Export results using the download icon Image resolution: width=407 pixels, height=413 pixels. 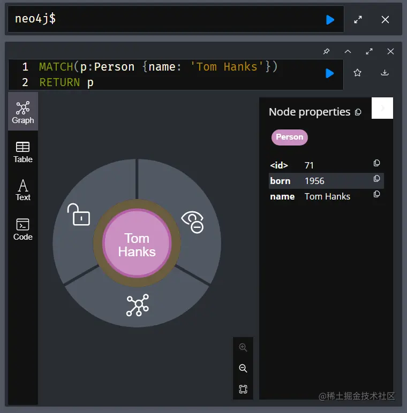(385, 72)
